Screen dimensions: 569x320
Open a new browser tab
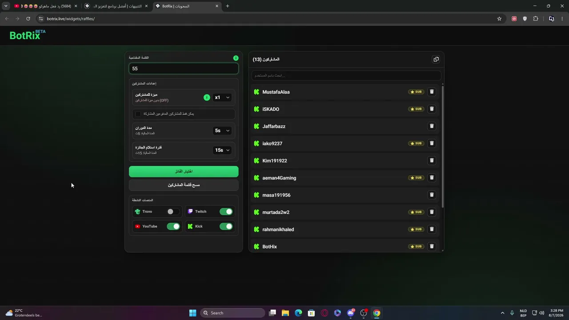coord(227,6)
